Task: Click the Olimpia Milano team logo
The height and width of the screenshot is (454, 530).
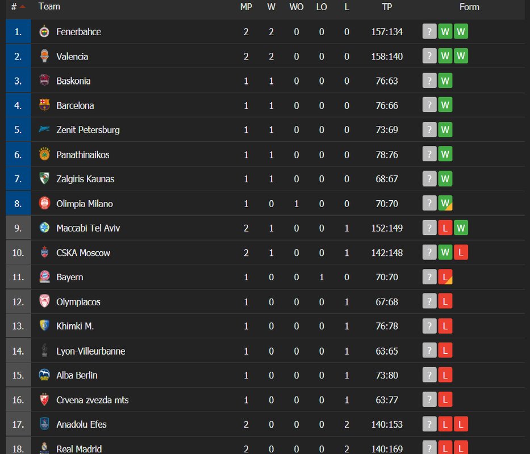Action: click(x=44, y=203)
